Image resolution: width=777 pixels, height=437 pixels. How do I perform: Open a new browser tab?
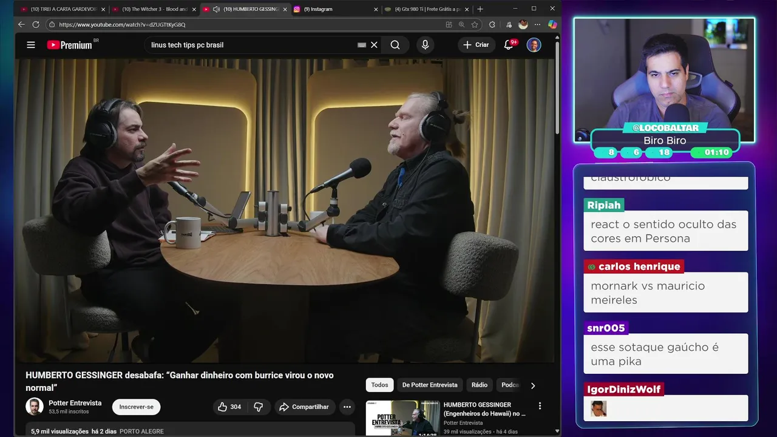pyautogui.click(x=480, y=9)
